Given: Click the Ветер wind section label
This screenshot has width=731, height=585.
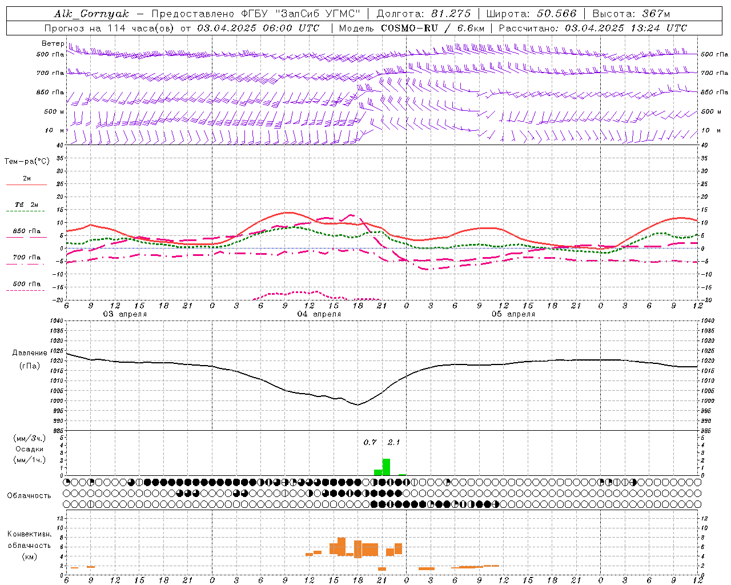Looking at the screenshot, I should [x=53, y=43].
